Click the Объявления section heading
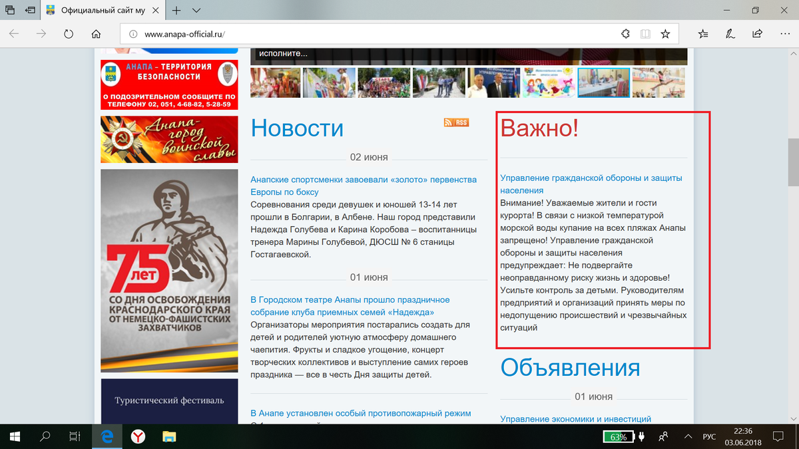This screenshot has height=449, width=799. click(570, 367)
